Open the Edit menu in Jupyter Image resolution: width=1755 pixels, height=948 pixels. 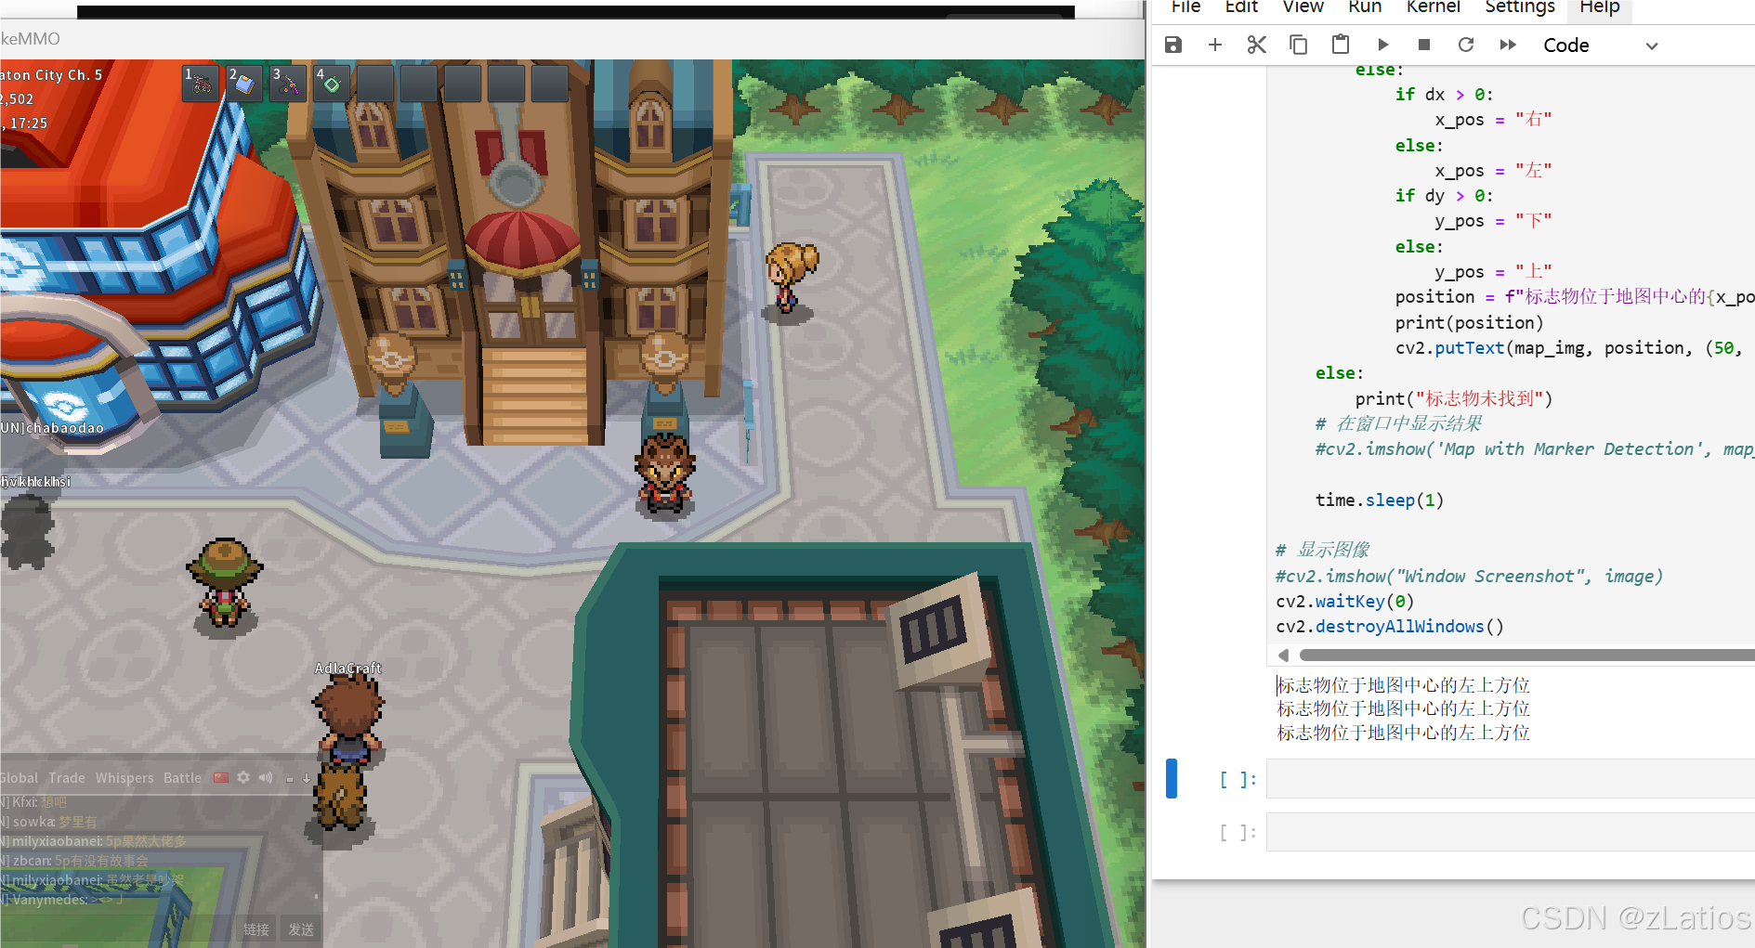pos(1241,7)
